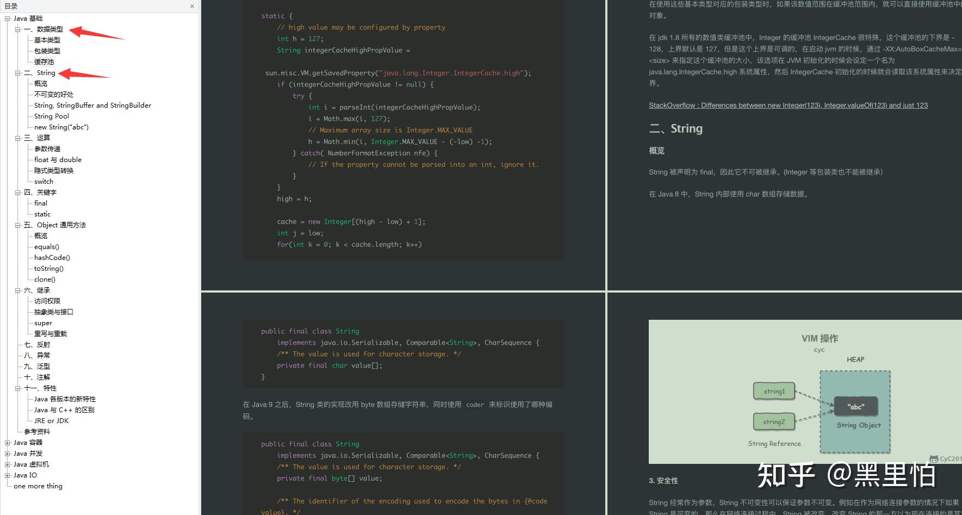Collapse the 三、运算 tree toggle
Viewport: 962px width, 515px height.
click(18, 138)
